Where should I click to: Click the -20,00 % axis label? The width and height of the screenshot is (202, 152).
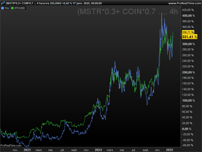[188, 135]
